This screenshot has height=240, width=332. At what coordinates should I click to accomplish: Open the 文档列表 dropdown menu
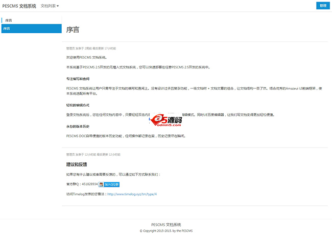click(50, 6)
